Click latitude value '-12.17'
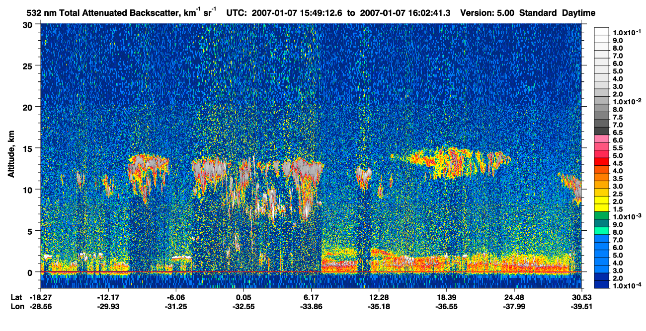646x331 pixels. pyautogui.click(x=108, y=297)
